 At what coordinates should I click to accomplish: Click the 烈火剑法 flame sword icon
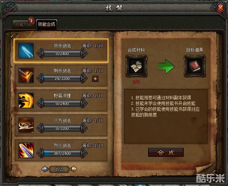click(26, 150)
